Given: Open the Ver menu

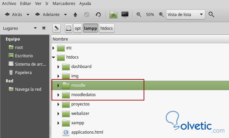Looking at the screenshot, I should click(x=38, y=3).
